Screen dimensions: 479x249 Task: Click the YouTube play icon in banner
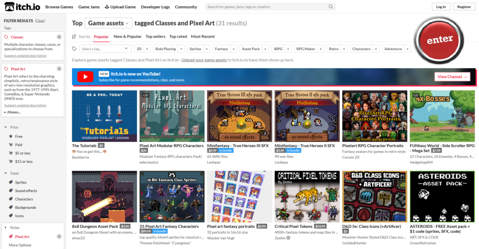(x=85, y=77)
